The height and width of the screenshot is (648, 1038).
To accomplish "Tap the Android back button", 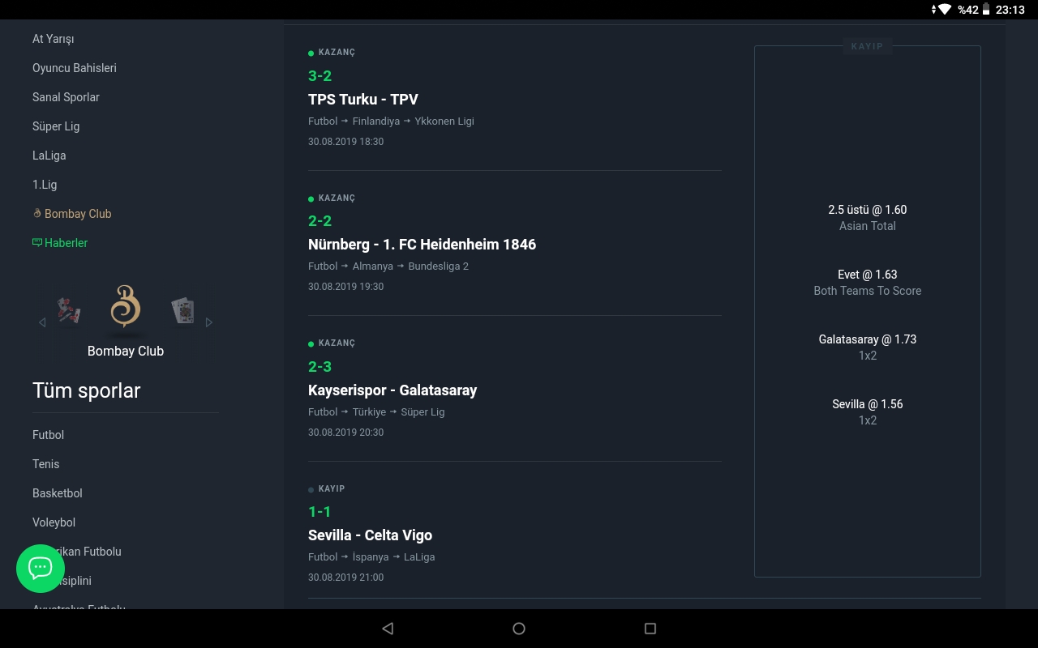I will coord(388,629).
